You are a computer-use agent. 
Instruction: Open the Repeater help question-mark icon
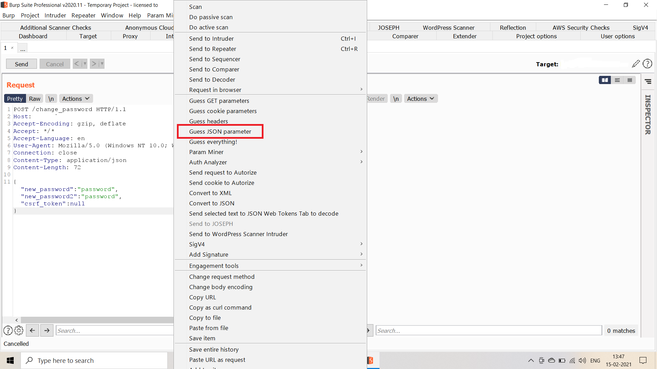[647, 64]
